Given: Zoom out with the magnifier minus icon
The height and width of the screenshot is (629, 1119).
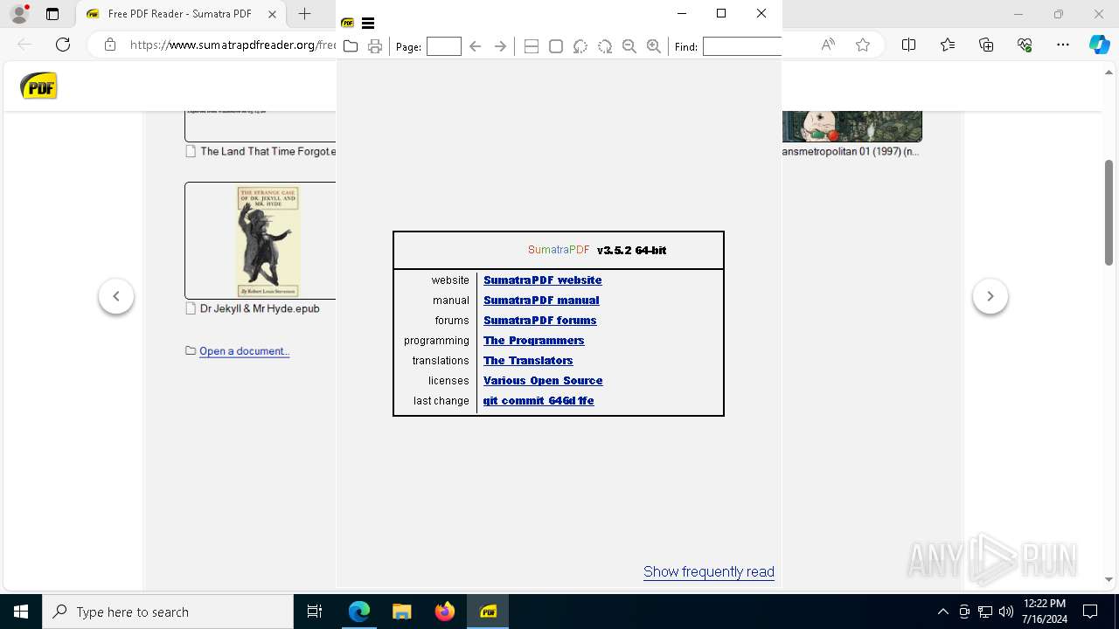Looking at the screenshot, I should pos(629,46).
